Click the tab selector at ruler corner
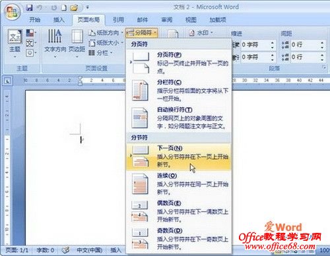Screen dimensions: 330x256 coord(8,81)
